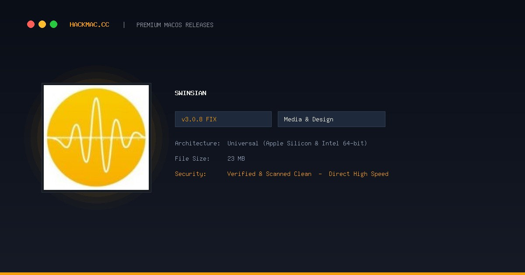Click the Direct High Speed text
Image resolution: width=525 pixels, height=275 pixels.
[x=359, y=174]
